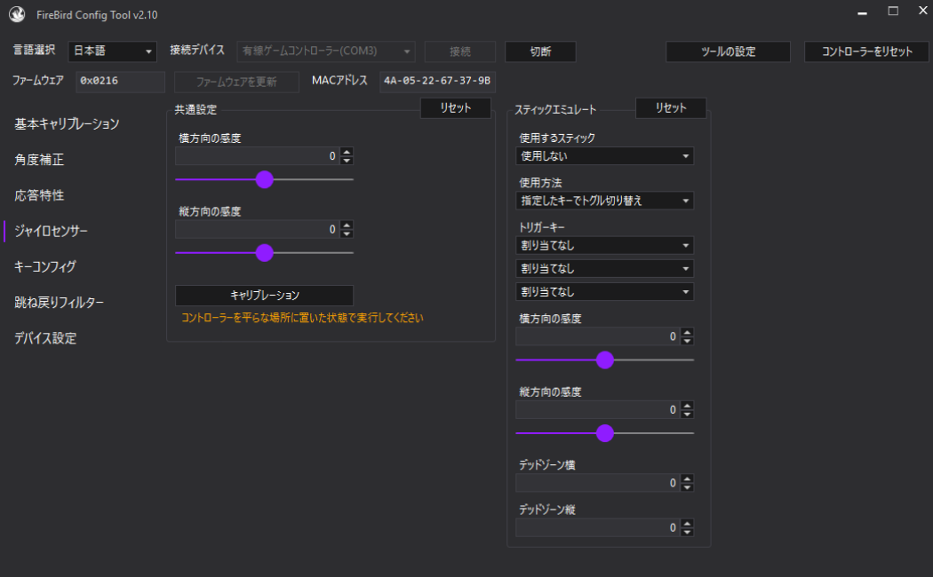Open the 使用方法 dropdown
The image size is (933, 577).
(604, 201)
